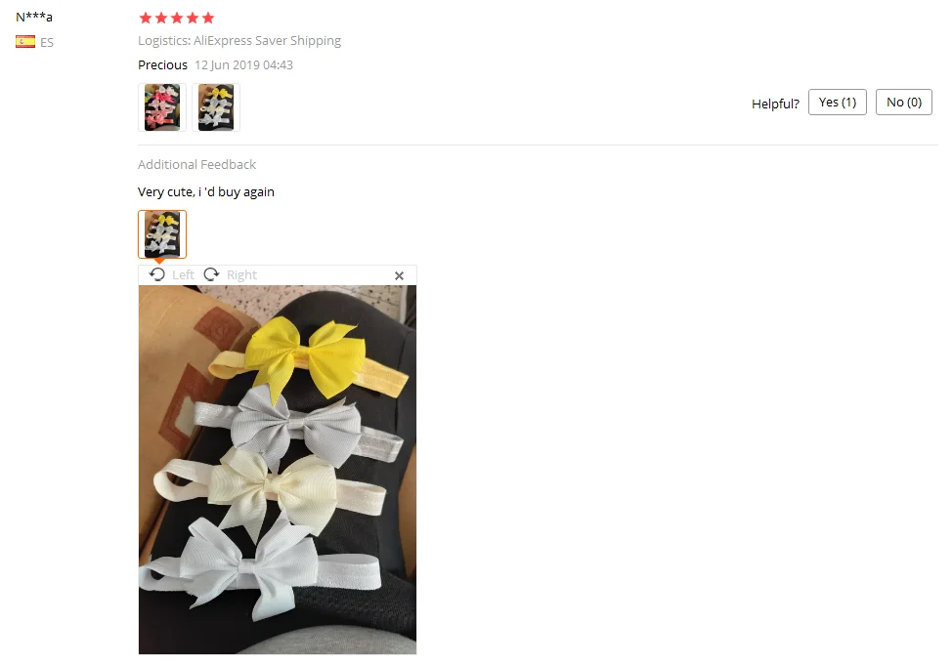This screenshot has width=952, height=666.
Task: Open the pink bows review thumbnail
Action: click(162, 107)
